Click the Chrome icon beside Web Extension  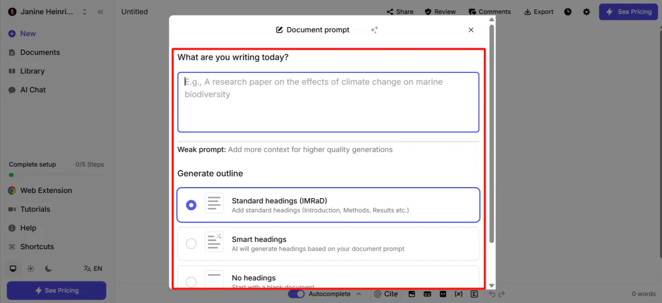point(12,190)
